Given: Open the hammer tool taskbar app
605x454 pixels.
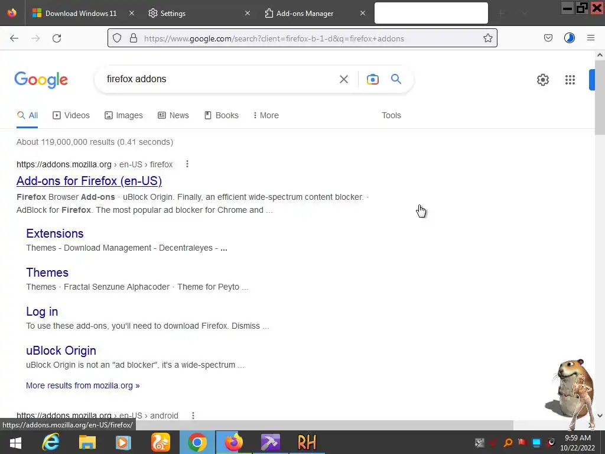Looking at the screenshot, I should coord(271,442).
